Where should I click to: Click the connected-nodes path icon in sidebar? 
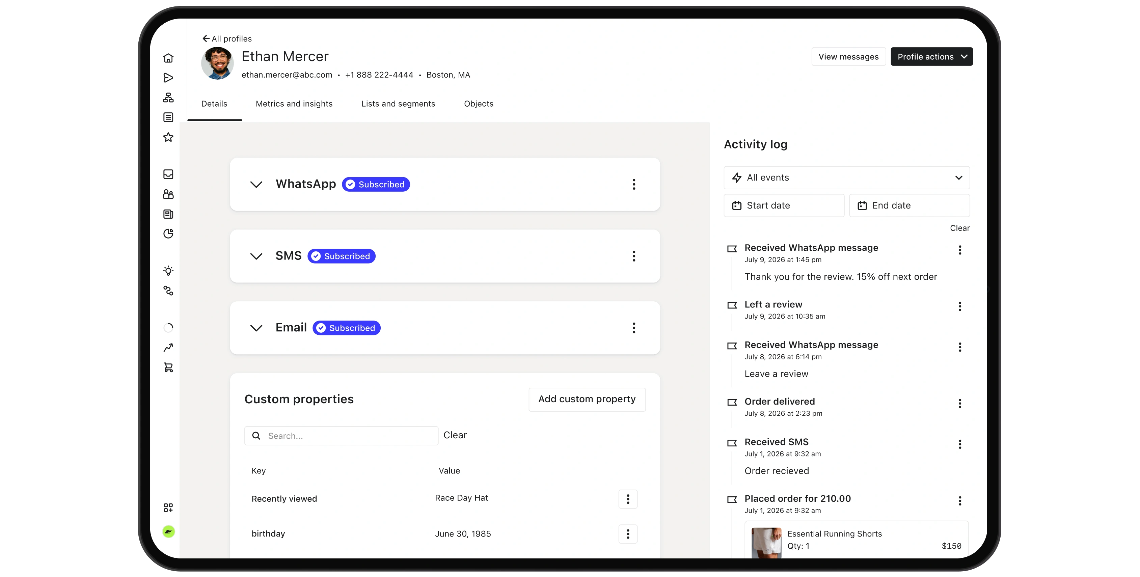click(168, 291)
